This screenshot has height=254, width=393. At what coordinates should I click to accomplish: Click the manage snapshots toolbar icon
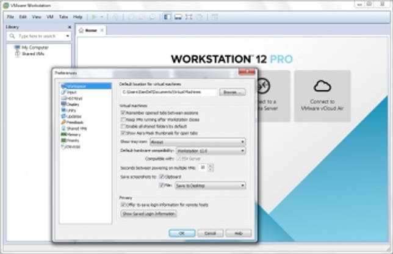152,17
